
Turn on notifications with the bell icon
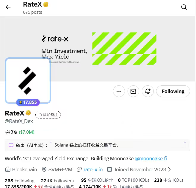click(x=148, y=91)
